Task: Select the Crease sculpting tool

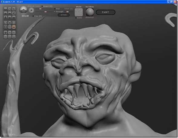Action: [x=5, y=9]
